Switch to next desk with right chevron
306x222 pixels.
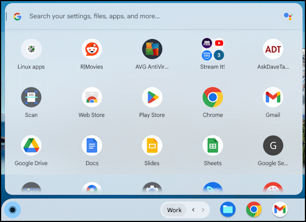pos(203,210)
